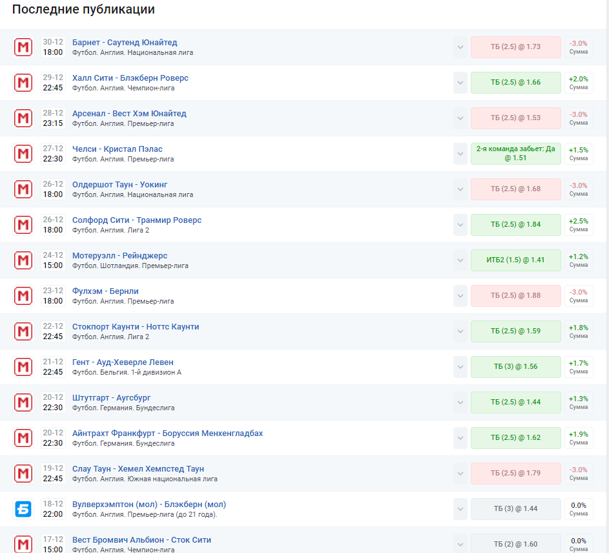The width and height of the screenshot is (609, 553).
Task: Expand the Фулхэм - Бернли row chevron
Action: [x=460, y=296]
